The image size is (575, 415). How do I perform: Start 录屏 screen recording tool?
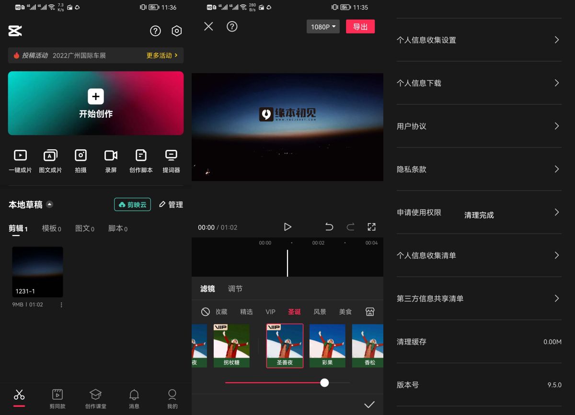coord(111,161)
